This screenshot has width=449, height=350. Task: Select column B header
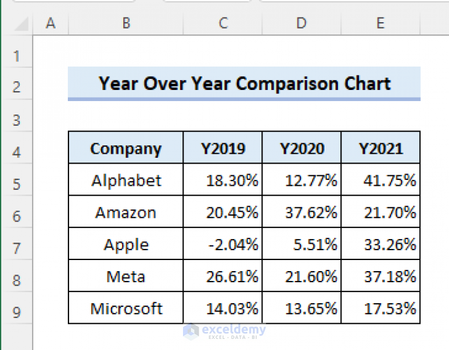click(126, 23)
